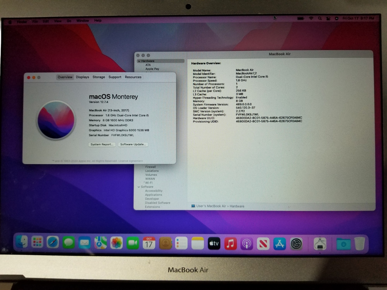387x290 pixels.
Task: Open Calendar showing Oct 17
Action: (149, 243)
